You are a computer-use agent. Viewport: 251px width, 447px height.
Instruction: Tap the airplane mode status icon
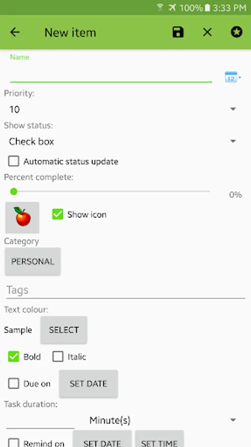172,7
